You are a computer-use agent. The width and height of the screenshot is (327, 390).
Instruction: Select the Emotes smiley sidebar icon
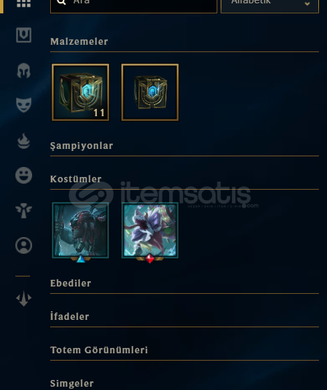coord(23,176)
